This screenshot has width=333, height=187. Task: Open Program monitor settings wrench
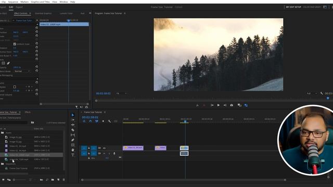(322, 94)
